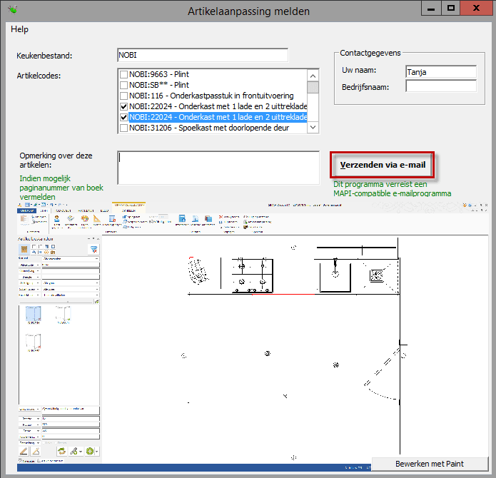The image size is (496, 478).
Task: Select NOBI:31206 Spoelkast checkbox
Action: pyautogui.click(x=124, y=128)
